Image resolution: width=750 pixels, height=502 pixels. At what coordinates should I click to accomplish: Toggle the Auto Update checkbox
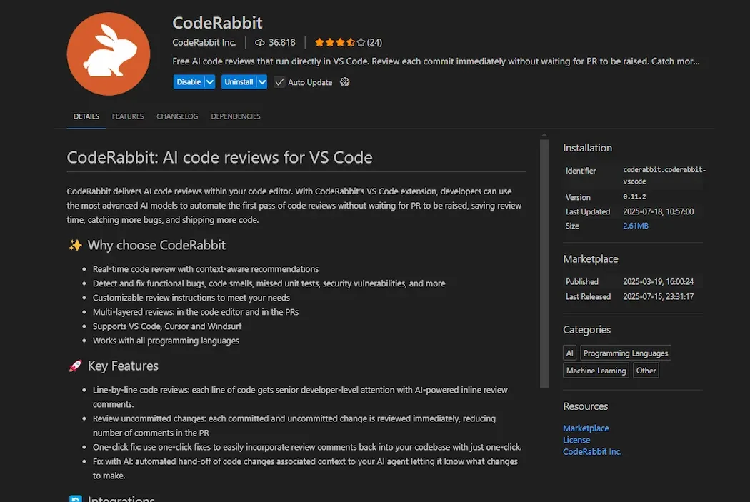pos(279,82)
